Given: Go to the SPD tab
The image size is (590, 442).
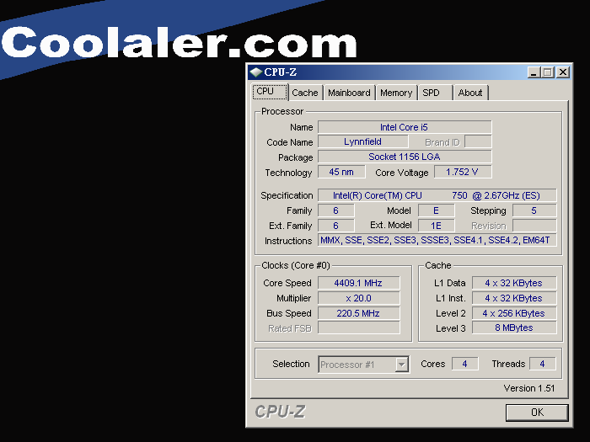Looking at the screenshot, I should [x=435, y=93].
